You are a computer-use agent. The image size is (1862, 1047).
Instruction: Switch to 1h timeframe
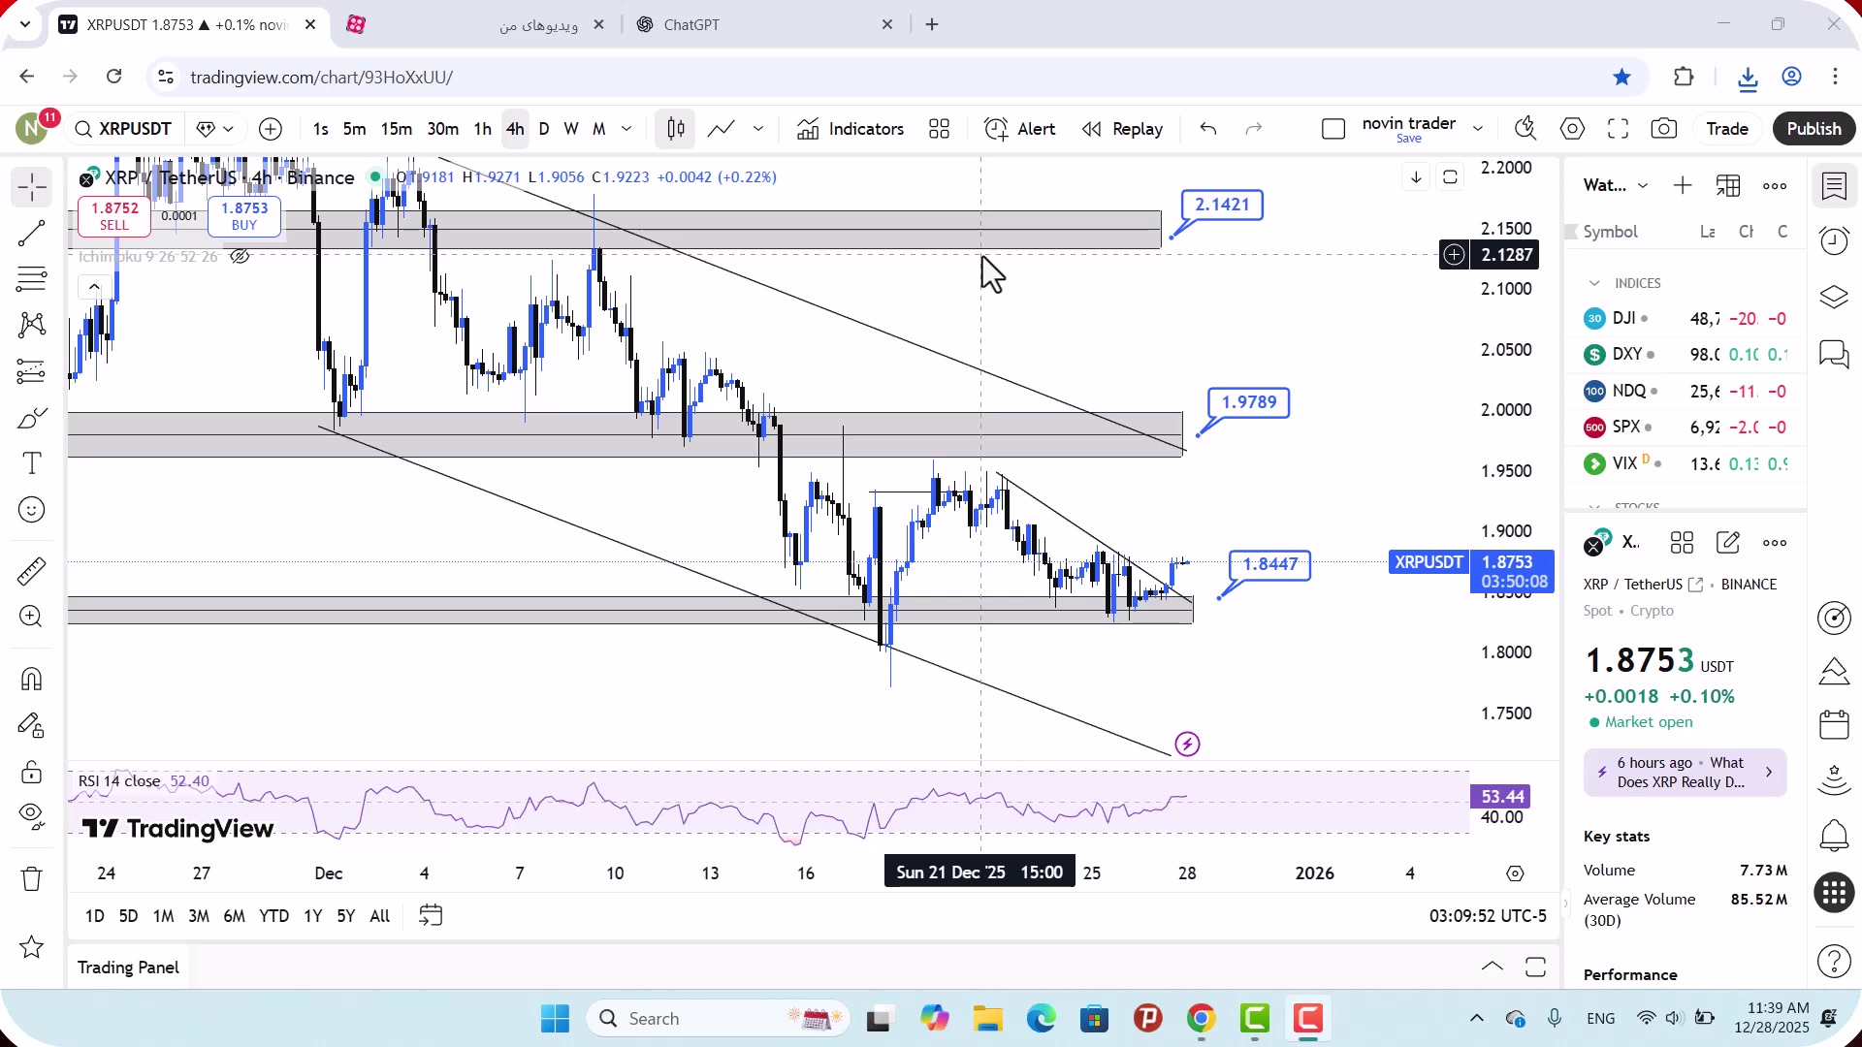[482, 129]
